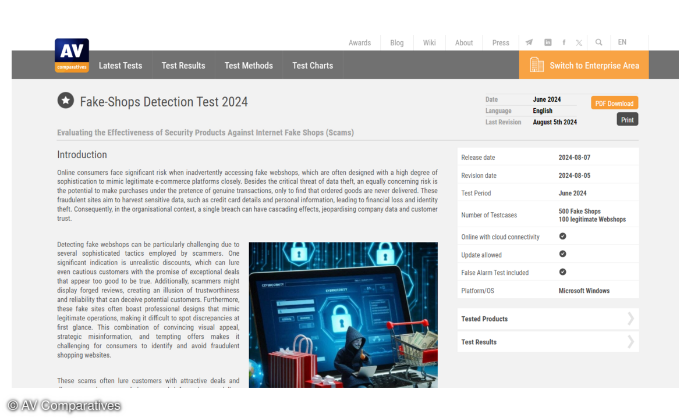
Task: Click the cybersecurity laptop illustration
Action: pyautogui.click(x=343, y=315)
